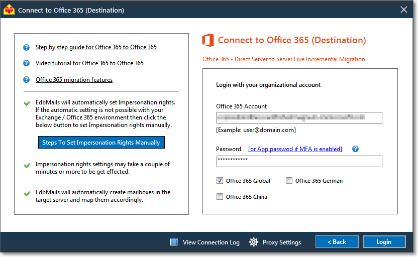Screen dimensions: 418x257
Task: Click the Login button
Action: click(384, 242)
